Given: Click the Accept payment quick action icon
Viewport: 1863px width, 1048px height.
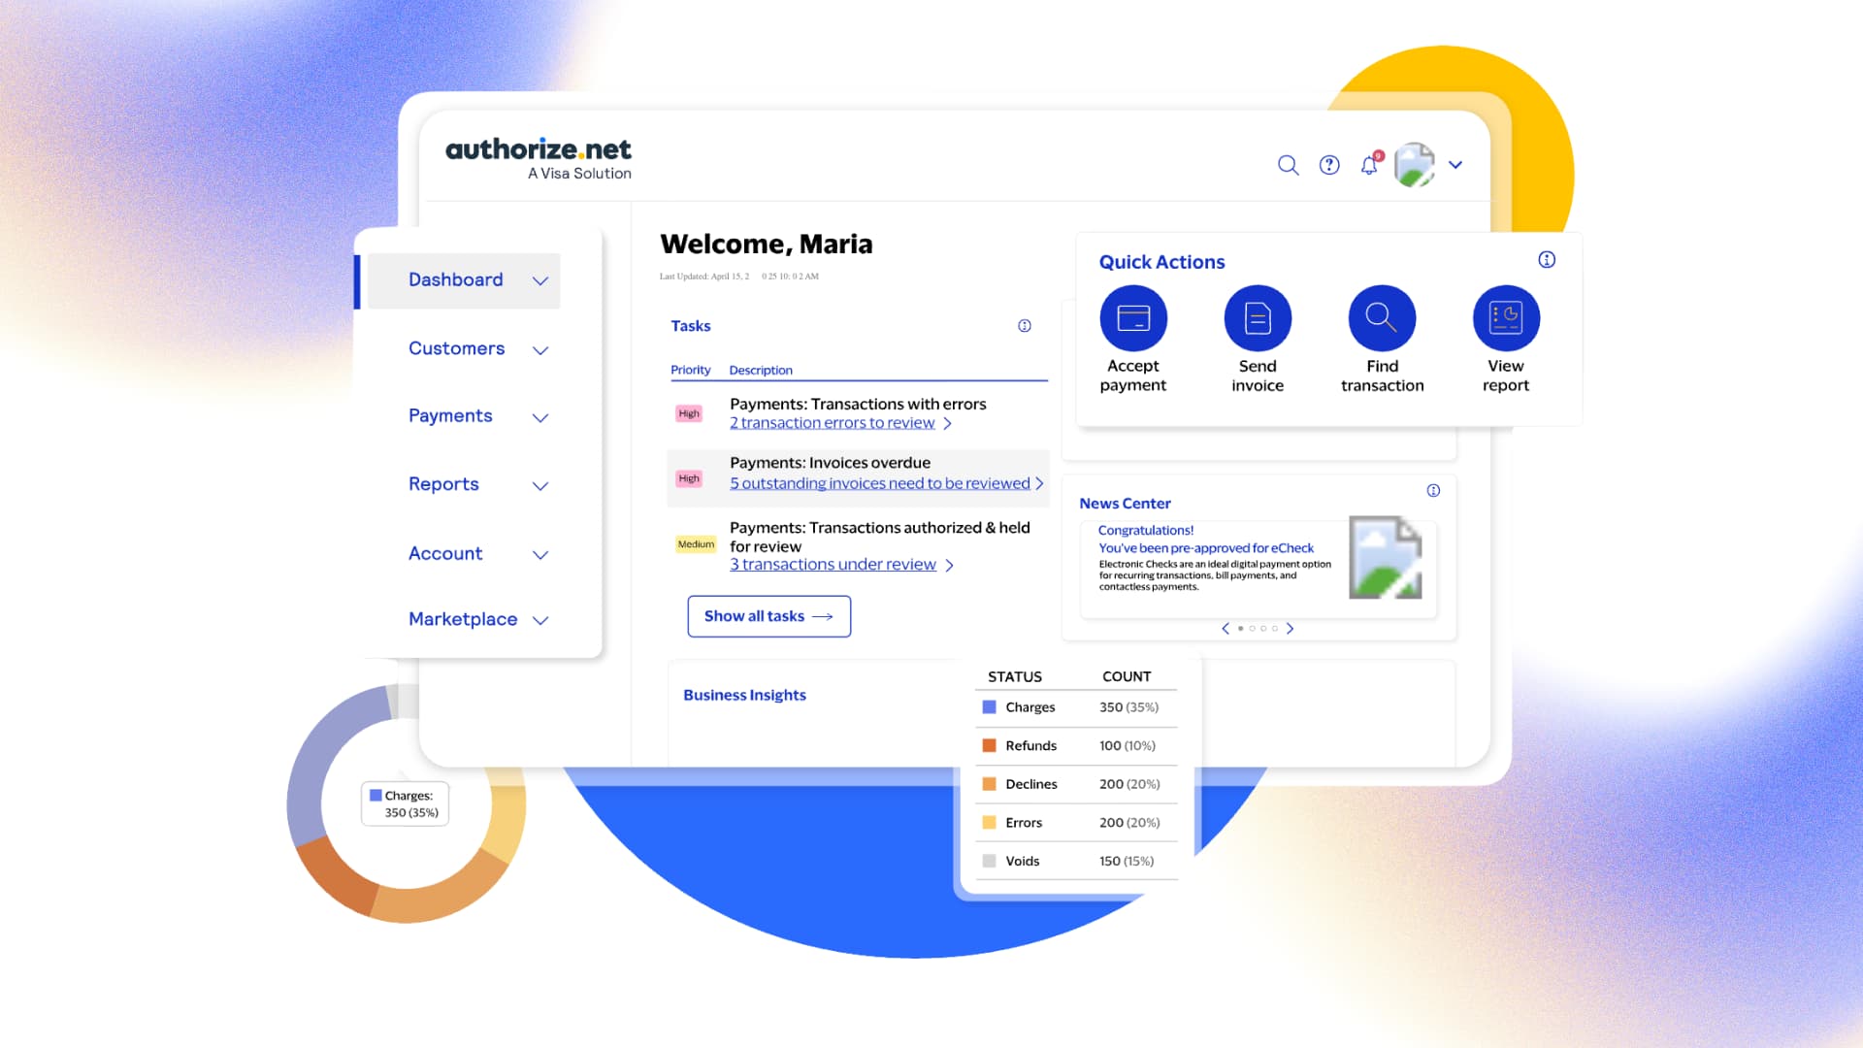Looking at the screenshot, I should coord(1132,318).
